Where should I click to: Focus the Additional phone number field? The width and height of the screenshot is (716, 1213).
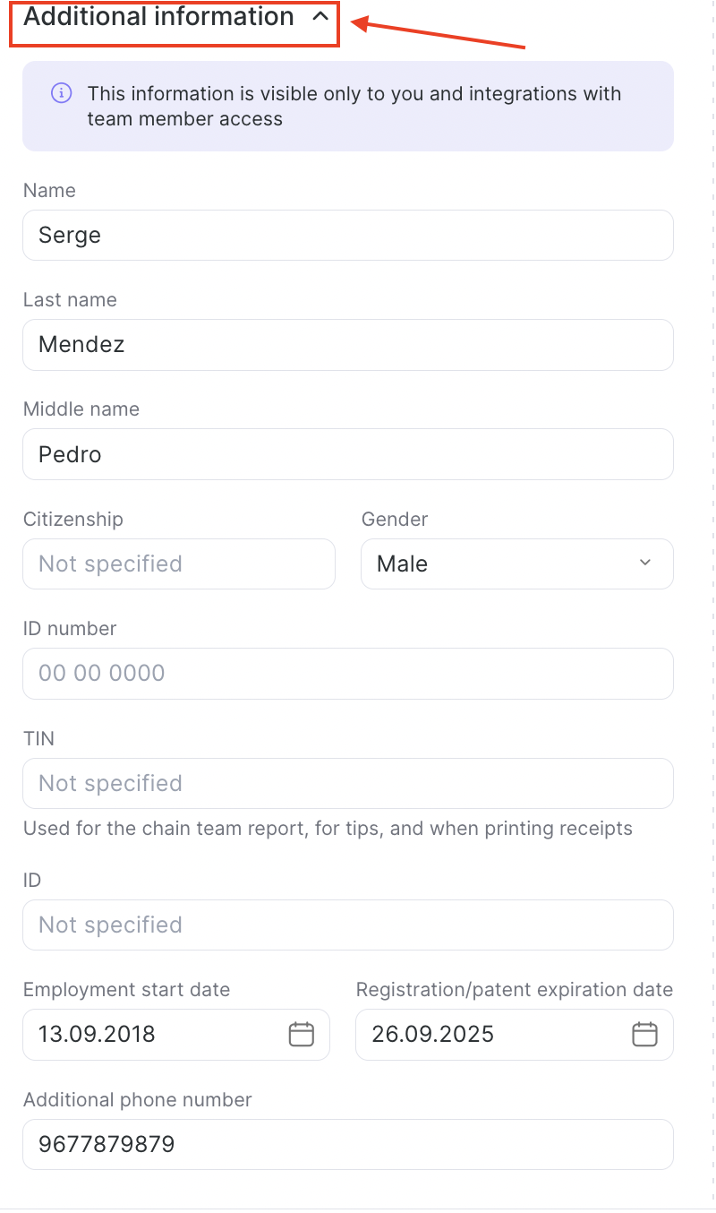pos(347,1144)
